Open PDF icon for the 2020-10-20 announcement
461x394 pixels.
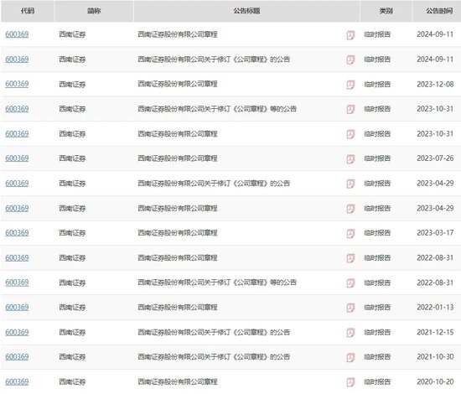tap(350, 382)
